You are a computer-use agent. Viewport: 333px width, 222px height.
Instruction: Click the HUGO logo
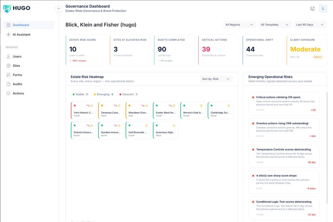17,8
